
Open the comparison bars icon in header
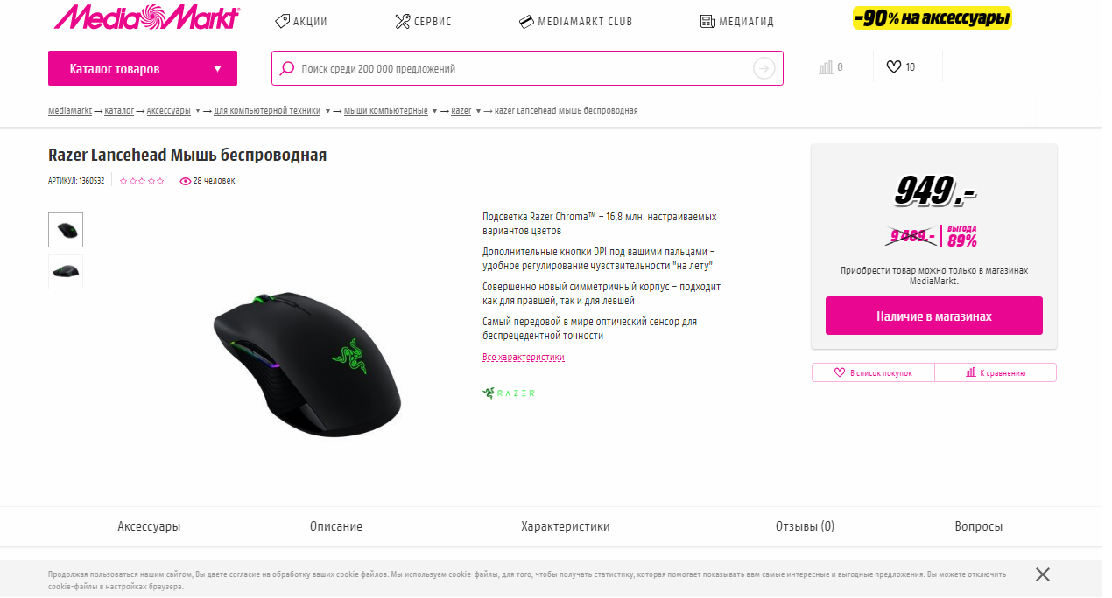tap(826, 67)
